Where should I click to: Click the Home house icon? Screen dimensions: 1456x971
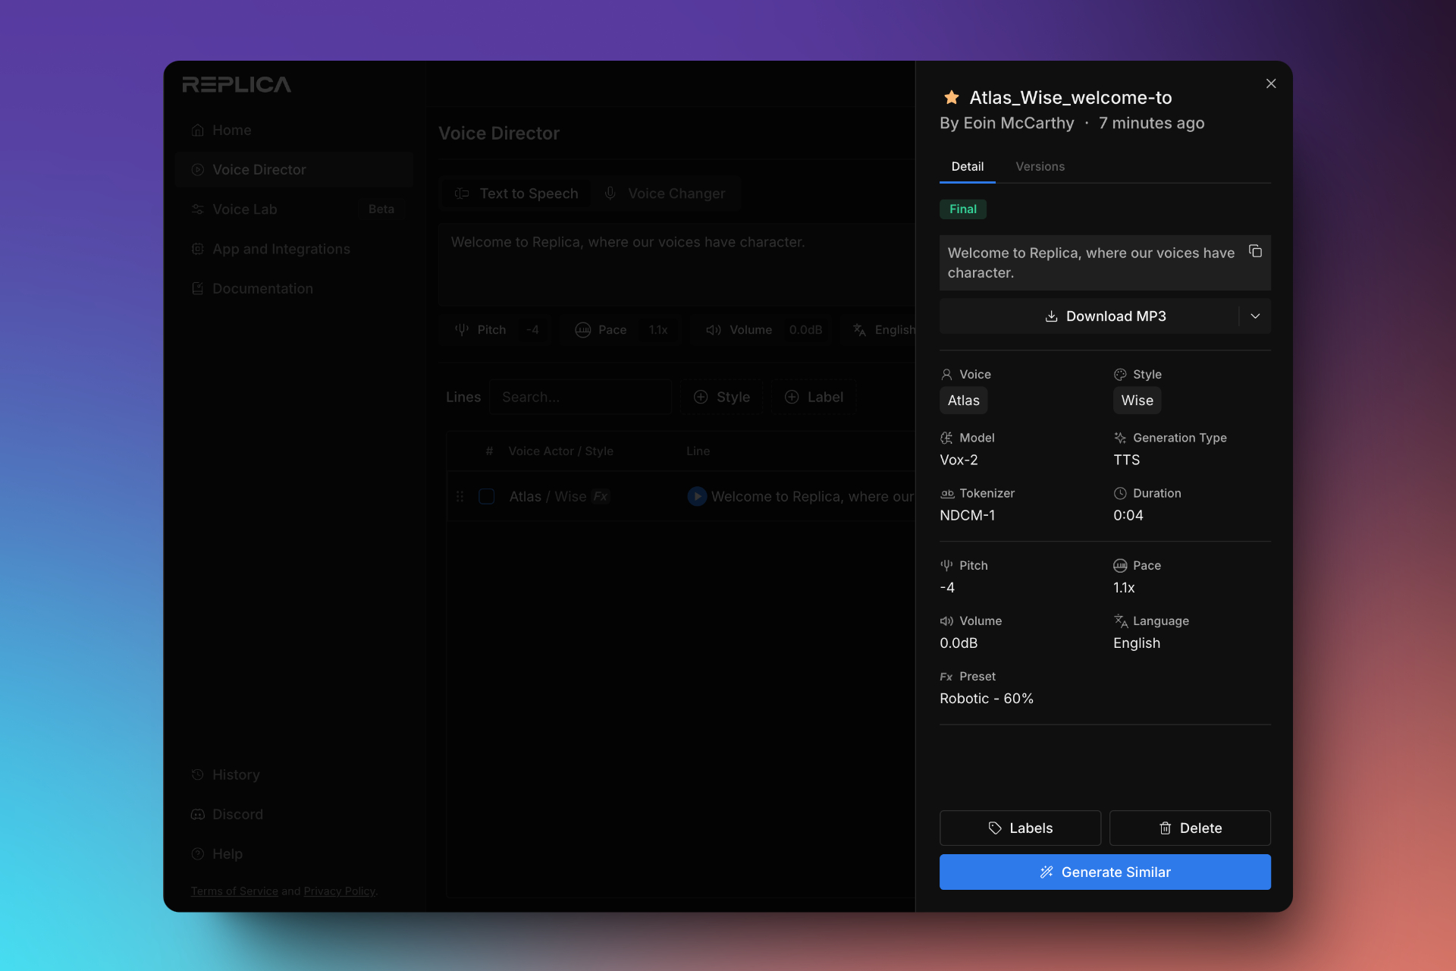(x=198, y=130)
